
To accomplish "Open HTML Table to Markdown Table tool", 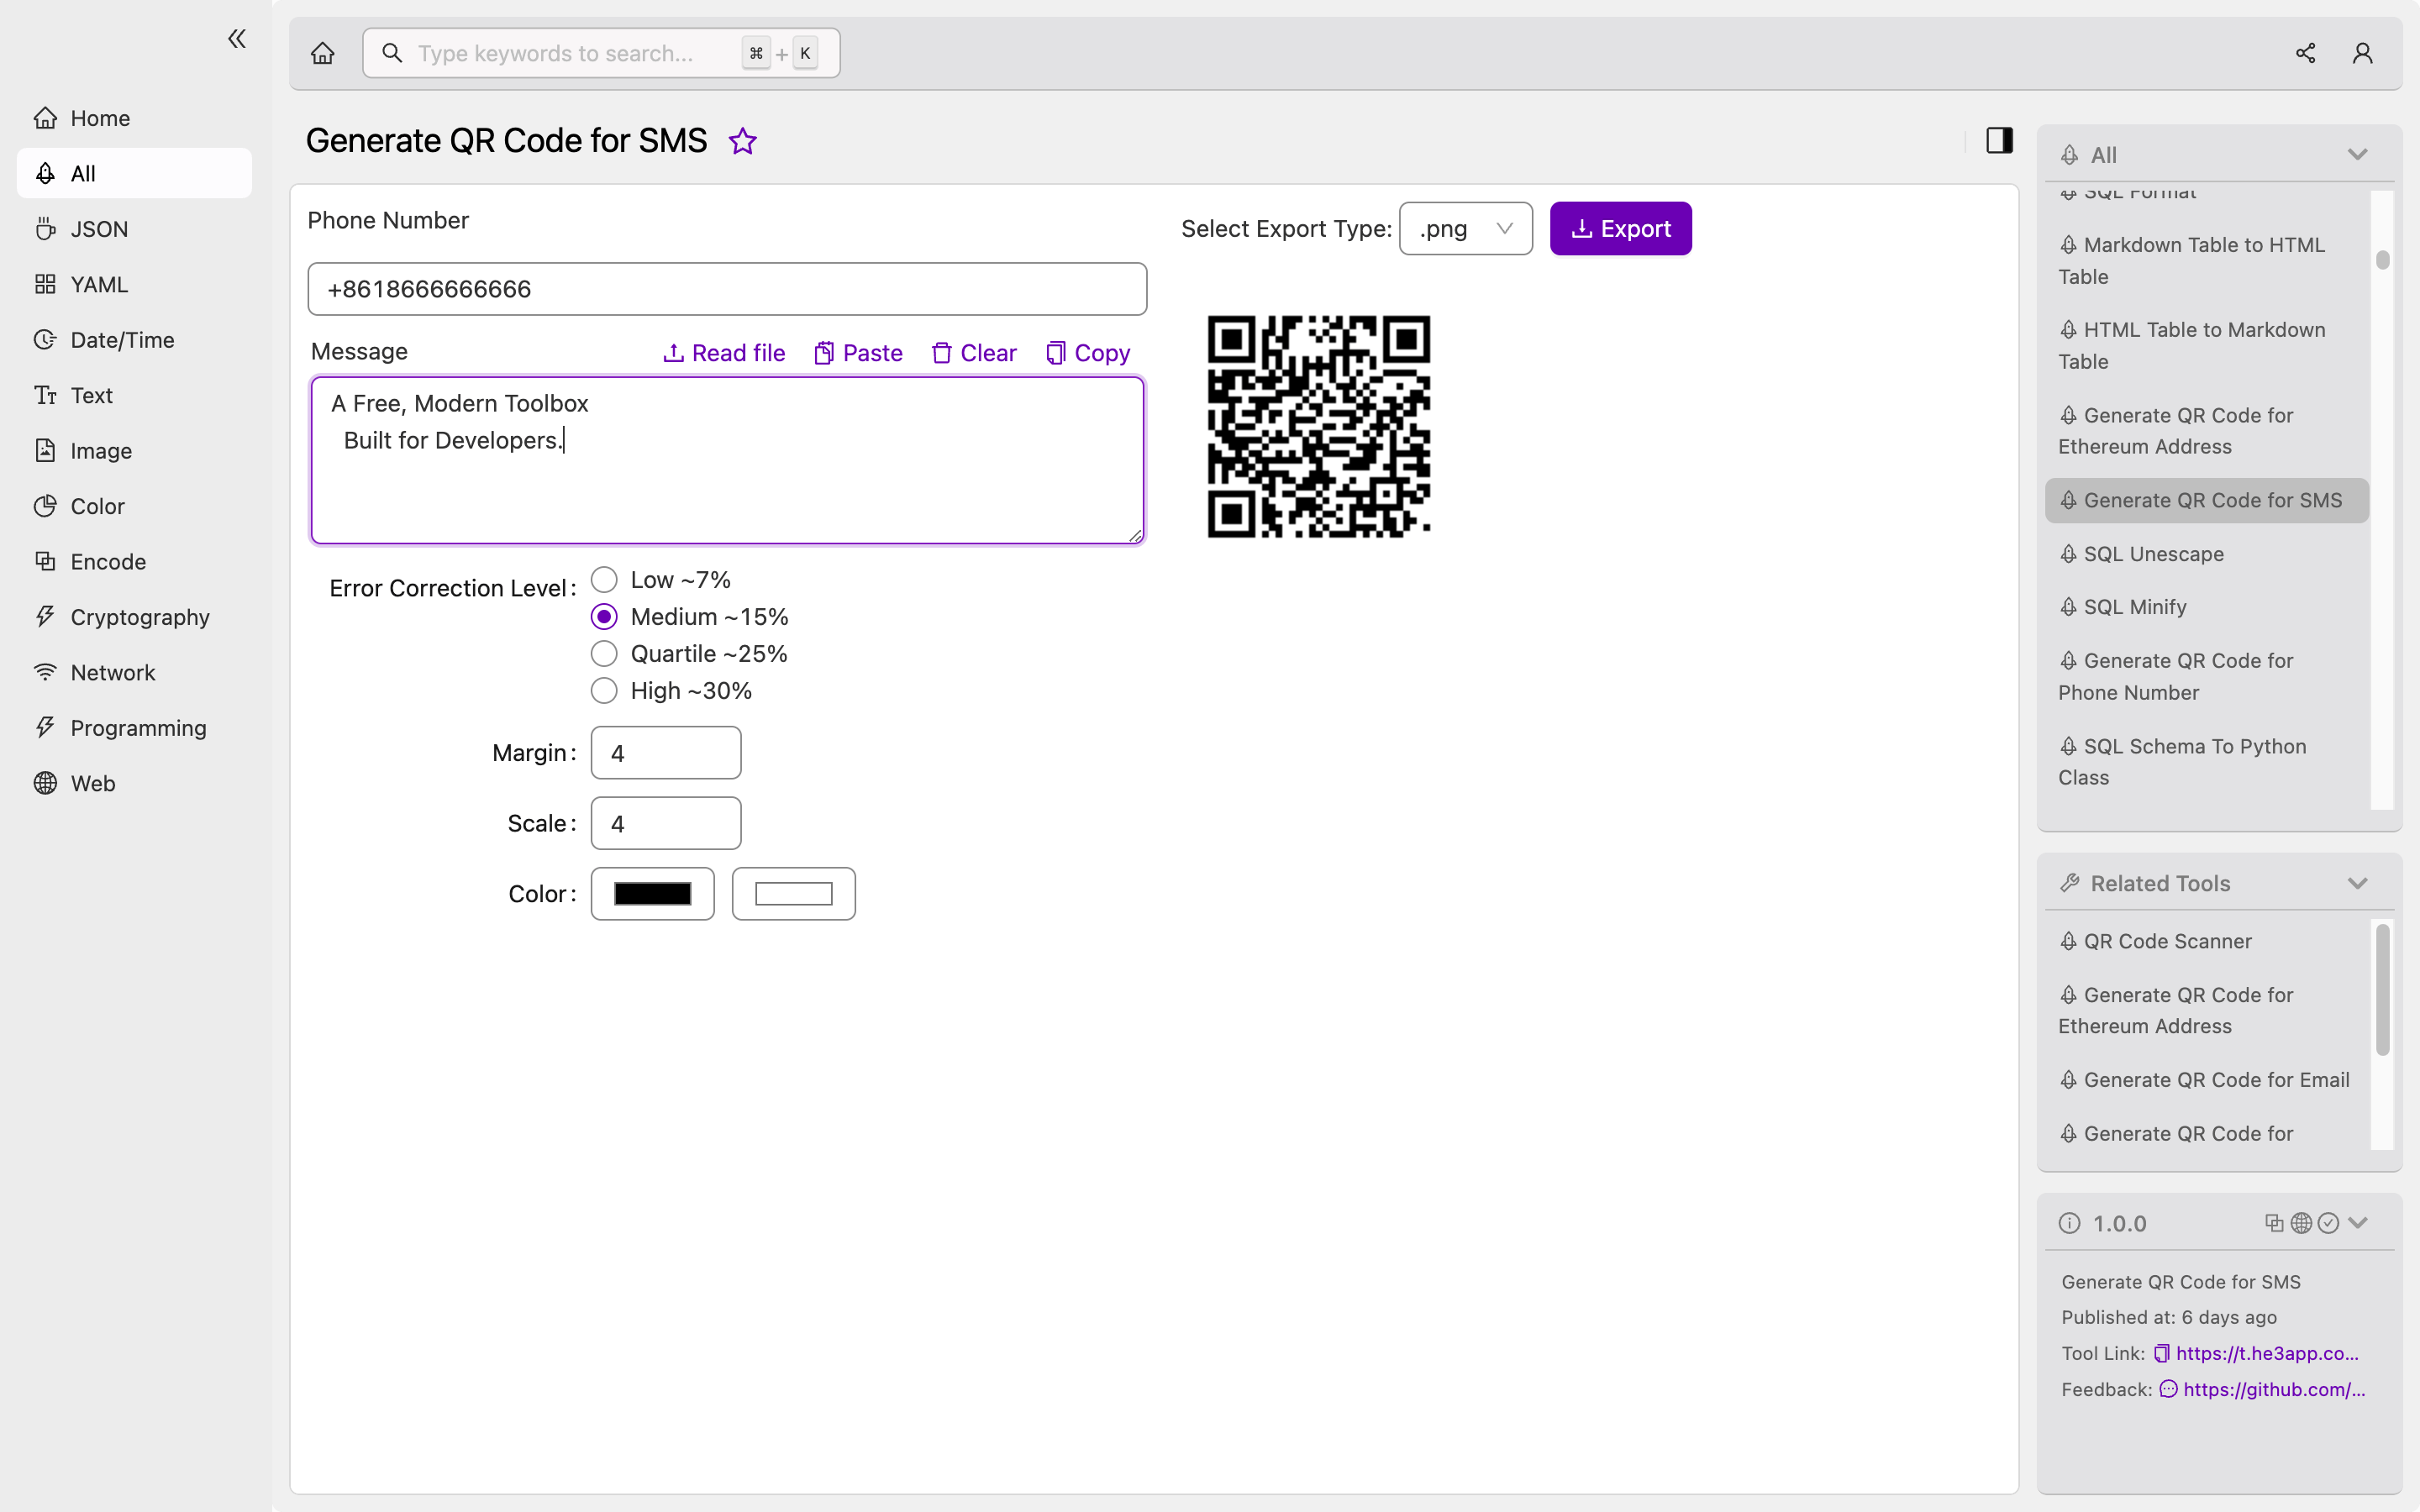I will (x=2206, y=346).
